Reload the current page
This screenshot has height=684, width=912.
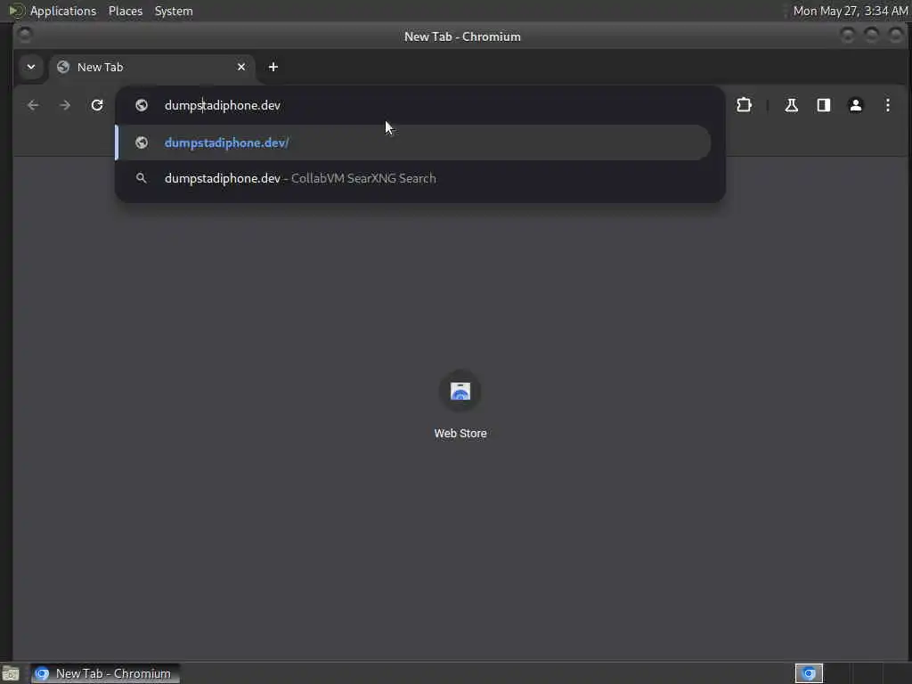tap(97, 105)
